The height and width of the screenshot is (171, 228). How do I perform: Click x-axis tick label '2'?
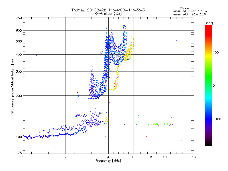click(x=66, y=157)
